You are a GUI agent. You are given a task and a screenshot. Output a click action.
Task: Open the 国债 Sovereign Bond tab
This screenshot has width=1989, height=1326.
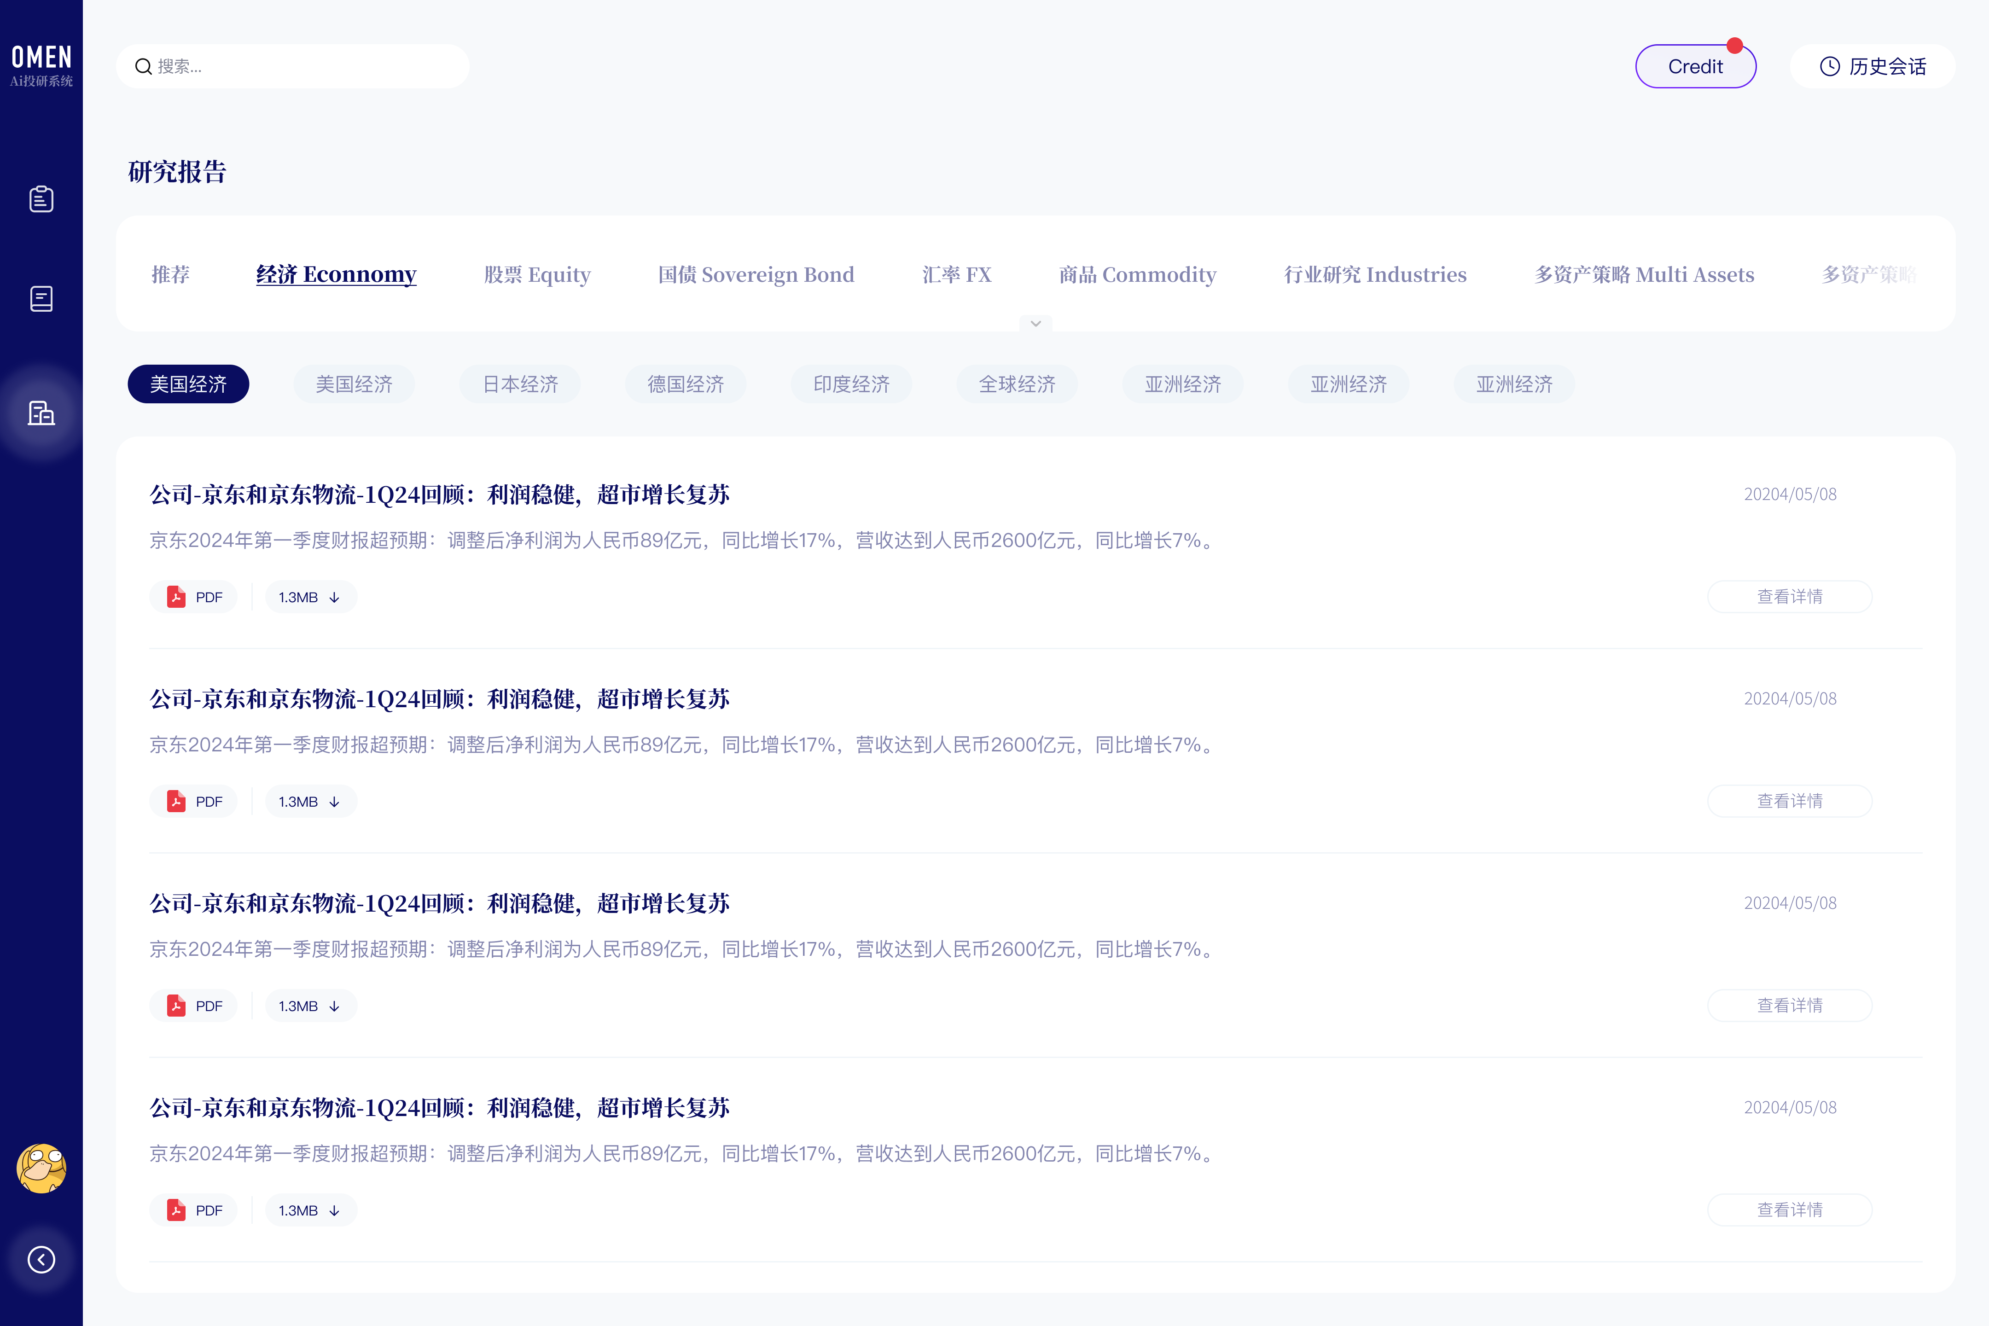[x=756, y=274]
